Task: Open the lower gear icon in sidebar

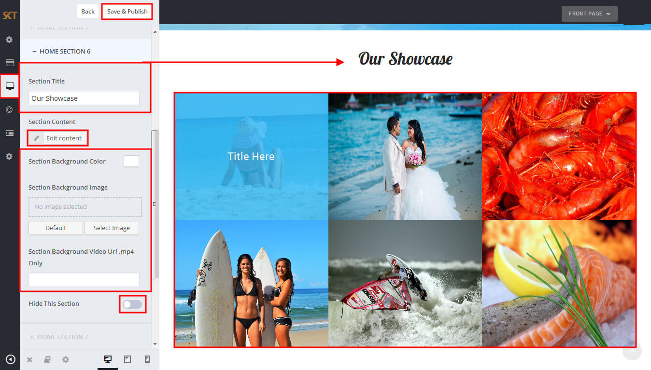Action: tap(9, 156)
